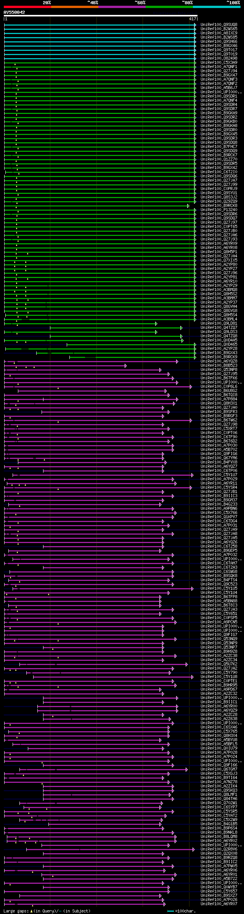Click hit label UniRef100_C0PRJ9

[x=219, y=189]
